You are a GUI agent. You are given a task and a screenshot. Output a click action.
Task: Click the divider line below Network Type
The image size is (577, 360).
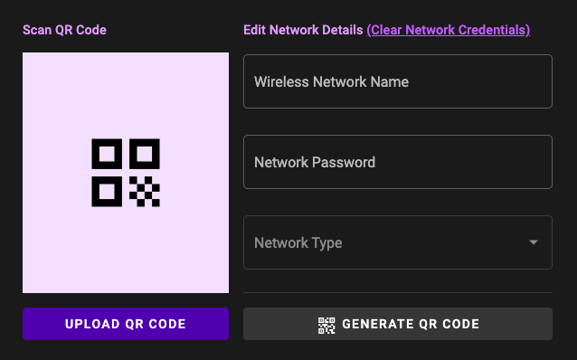click(398, 293)
